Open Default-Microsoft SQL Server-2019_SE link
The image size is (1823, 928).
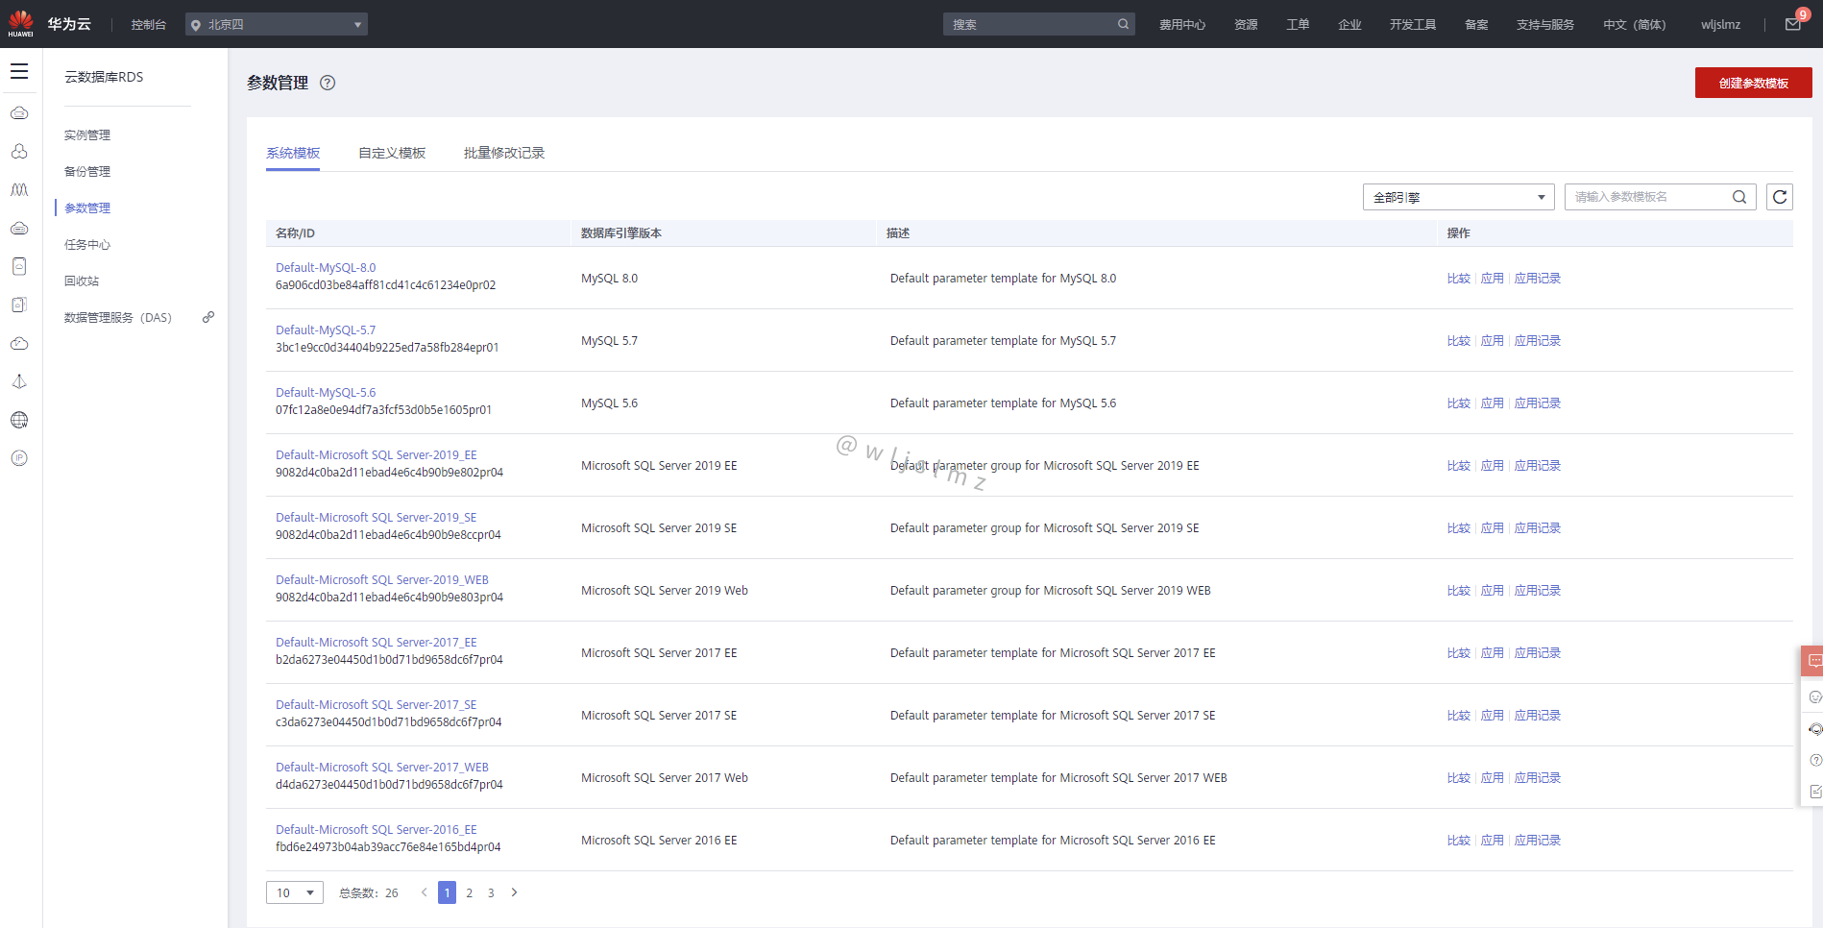(x=376, y=518)
